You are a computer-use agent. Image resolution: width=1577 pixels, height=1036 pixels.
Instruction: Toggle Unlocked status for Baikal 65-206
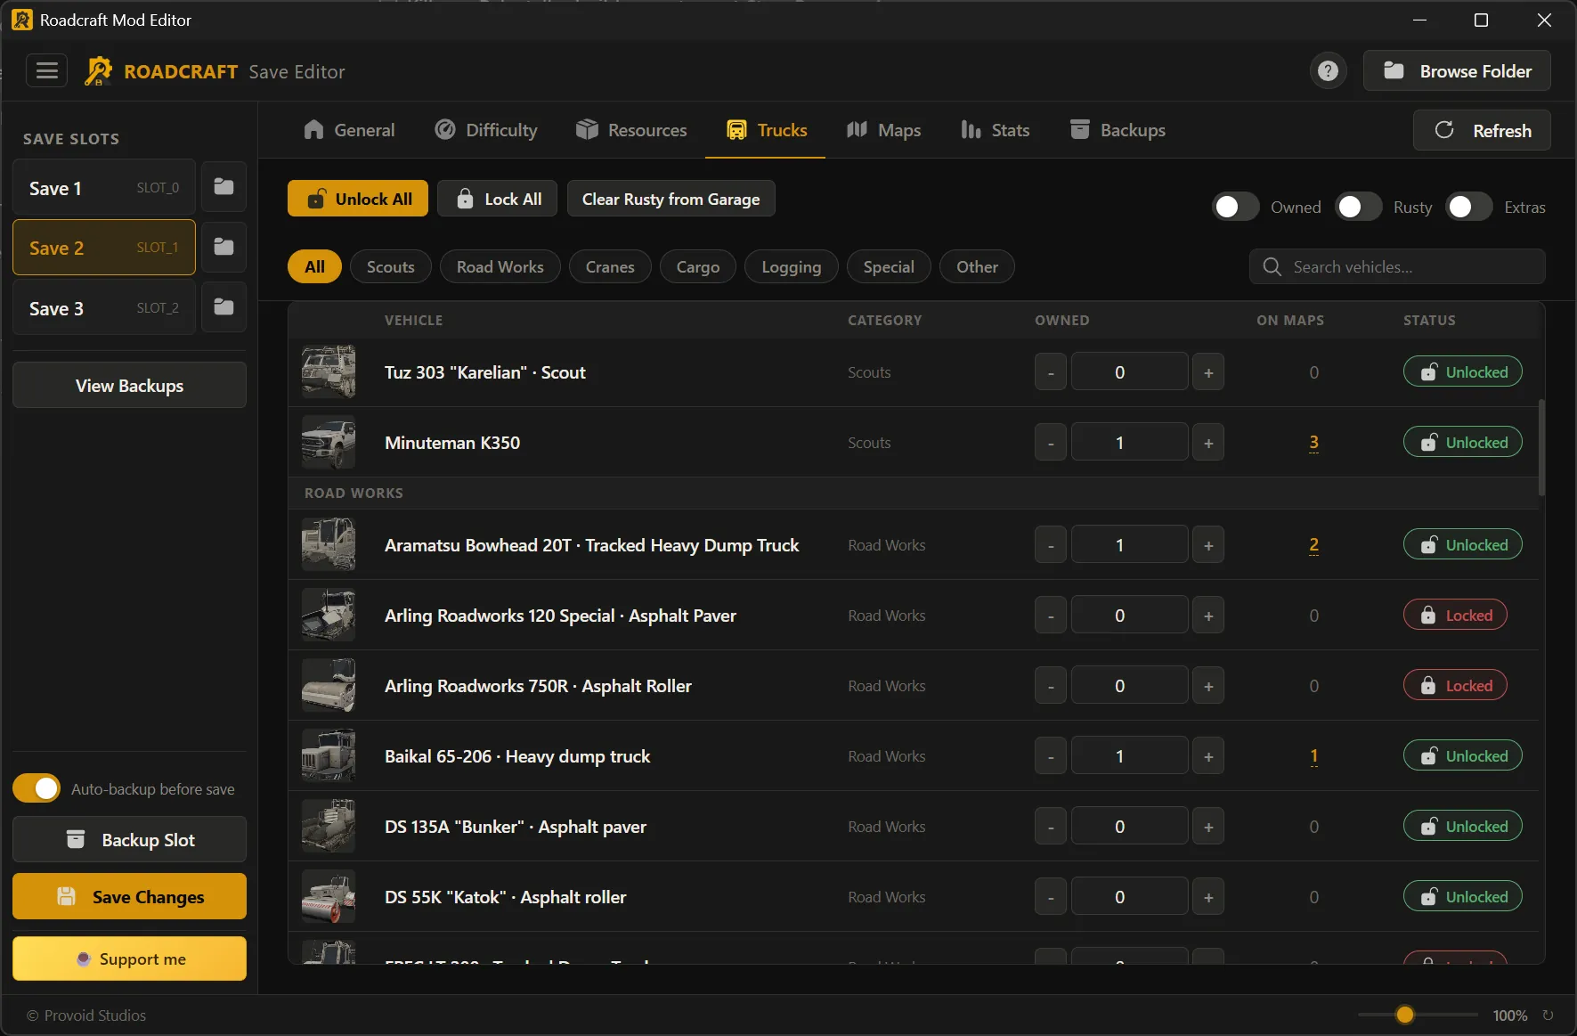click(x=1462, y=755)
